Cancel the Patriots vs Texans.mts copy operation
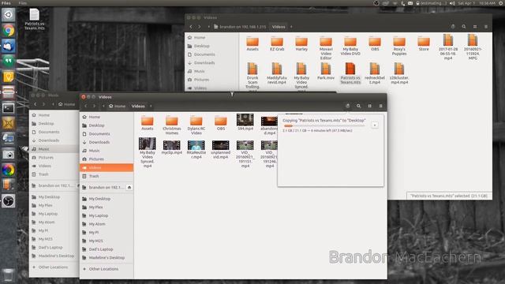 coord(375,125)
